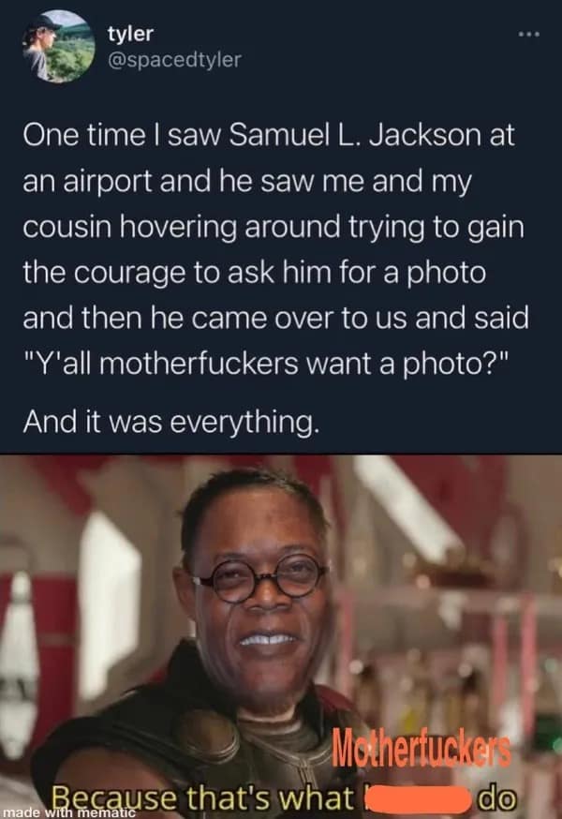Open the display name "tyler"

[x=130, y=34]
